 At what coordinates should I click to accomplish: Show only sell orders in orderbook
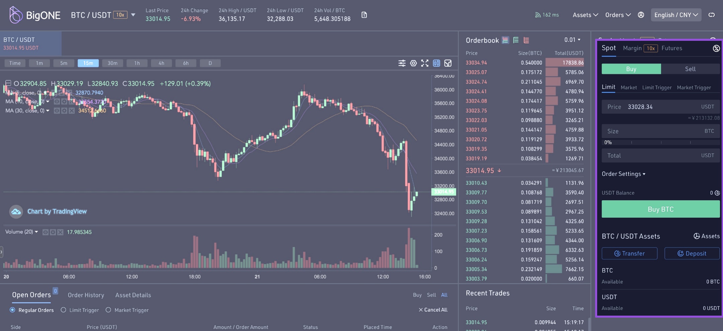[527, 40]
